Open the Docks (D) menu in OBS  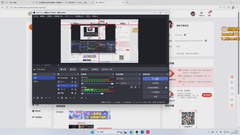pos(58,16)
